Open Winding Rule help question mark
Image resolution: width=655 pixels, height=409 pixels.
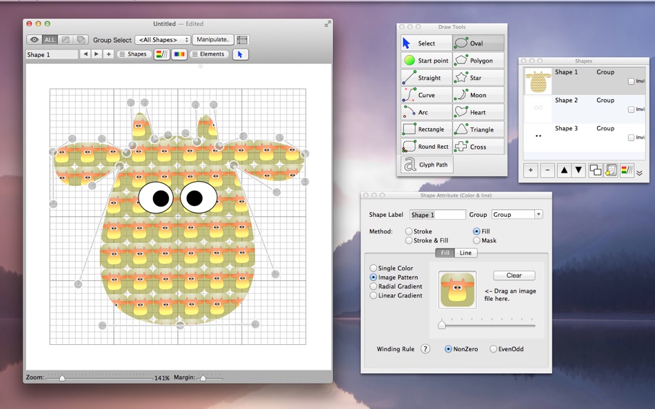click(425, 349)
